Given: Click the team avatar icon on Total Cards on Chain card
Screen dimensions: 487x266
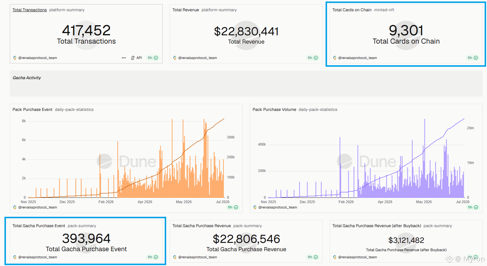Looking at the screenshot, I should [335, 58].
